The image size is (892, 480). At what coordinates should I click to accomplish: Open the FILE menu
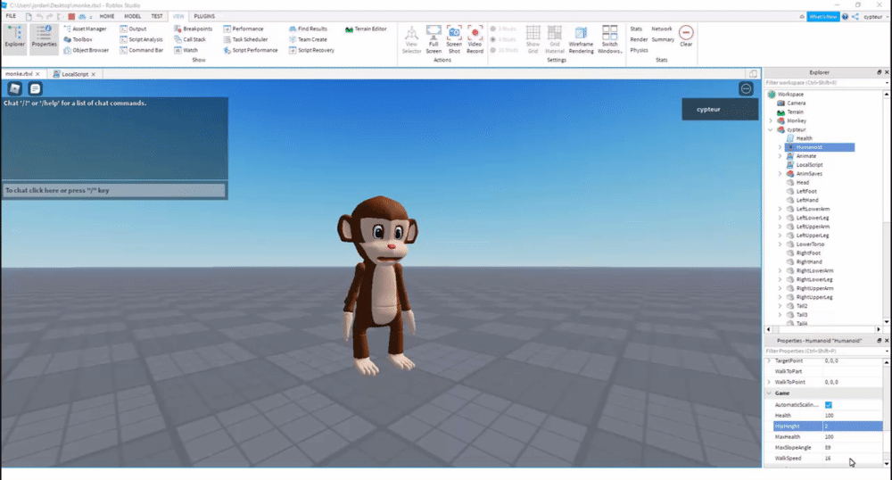(11, 16)
